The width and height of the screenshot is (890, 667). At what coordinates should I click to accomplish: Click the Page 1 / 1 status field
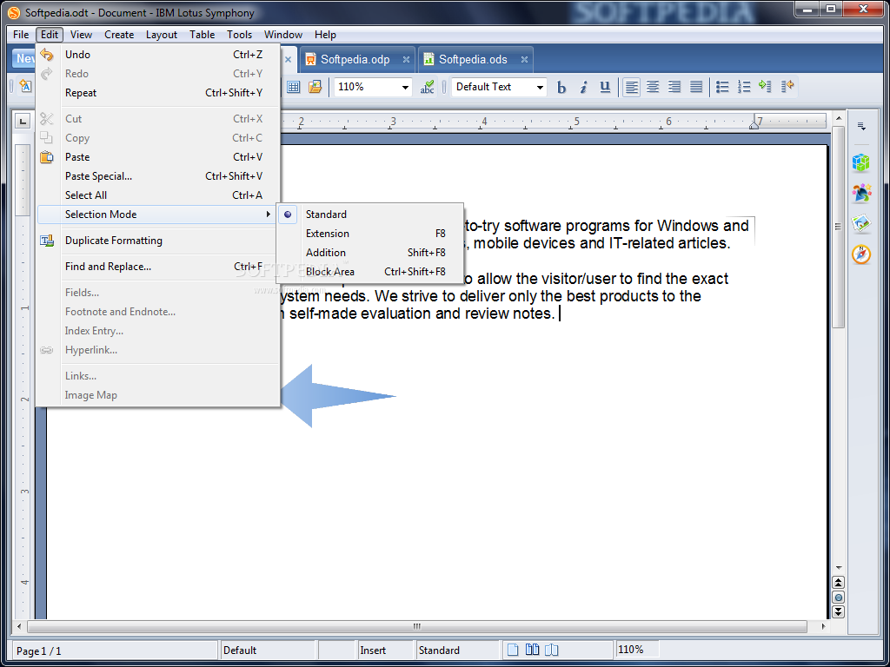click(115, 650)
